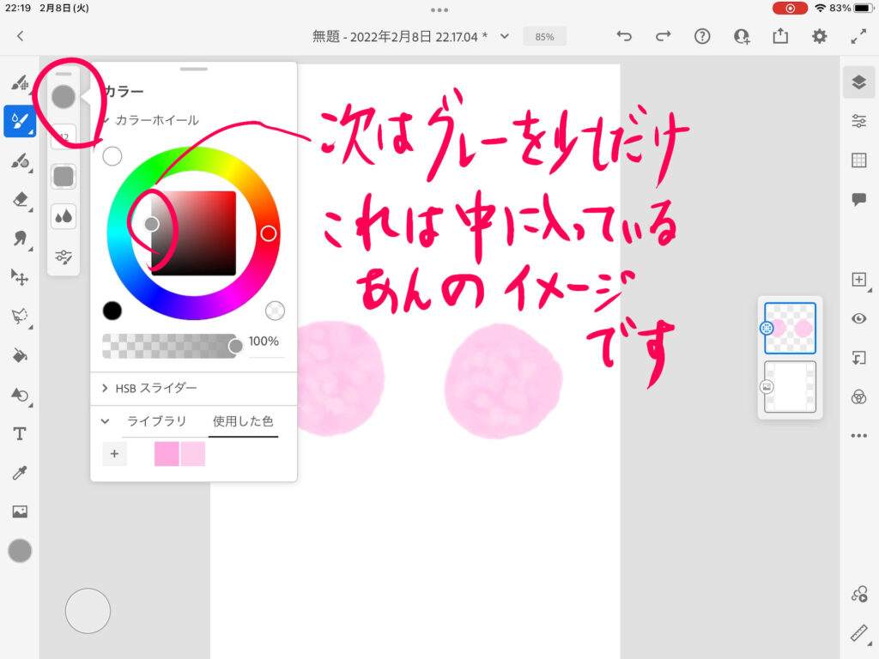Select the Eraser tool
The width and height of the screenshot is (879, 659).
click(x=19, y=199)
